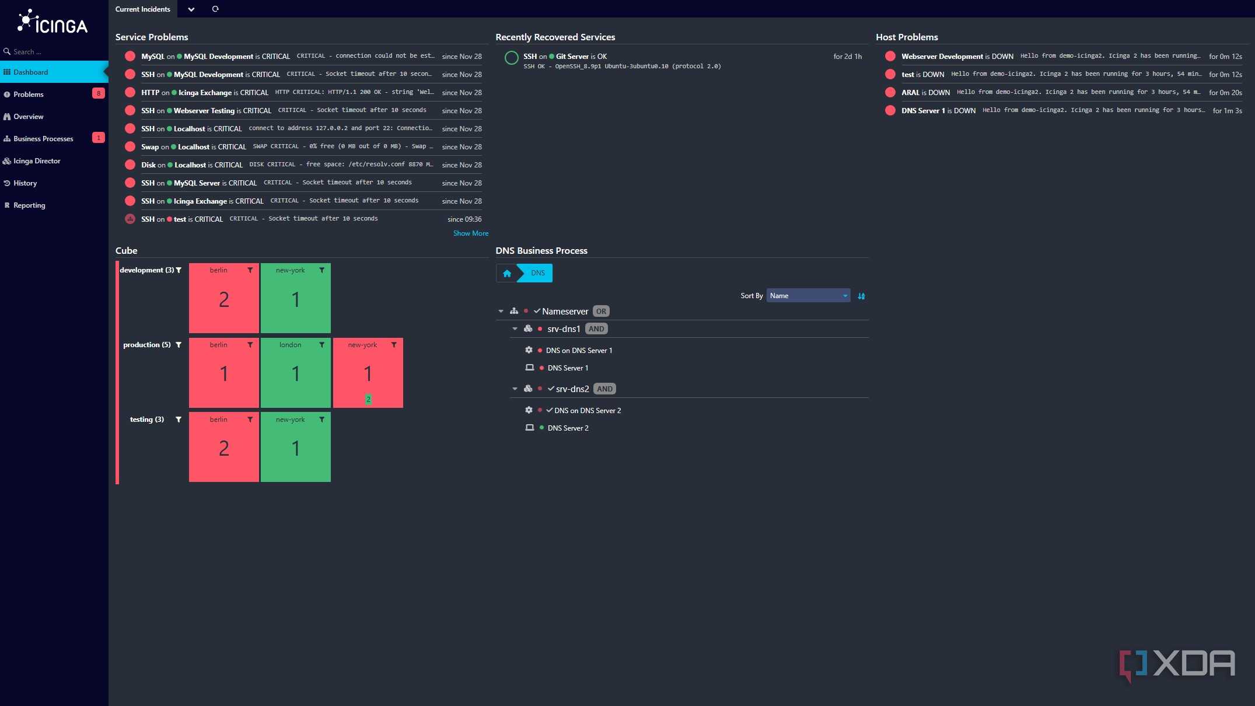Open Webserver Development host problem

(x=942, y=57)
